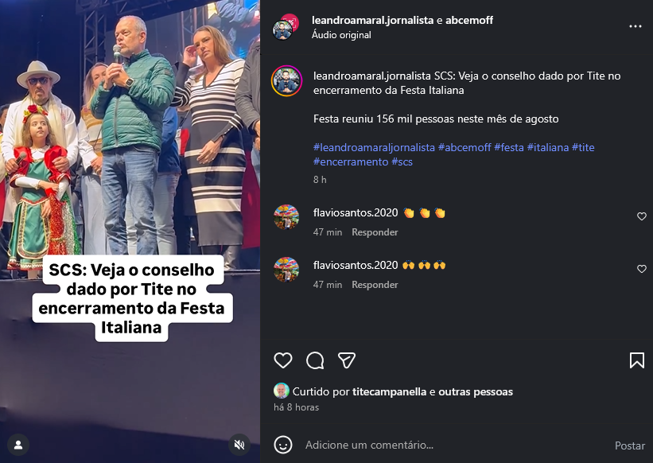This screenshot has width=653, height=463.
Task: Open the three-dot more options menu
Action: [635, 26]
